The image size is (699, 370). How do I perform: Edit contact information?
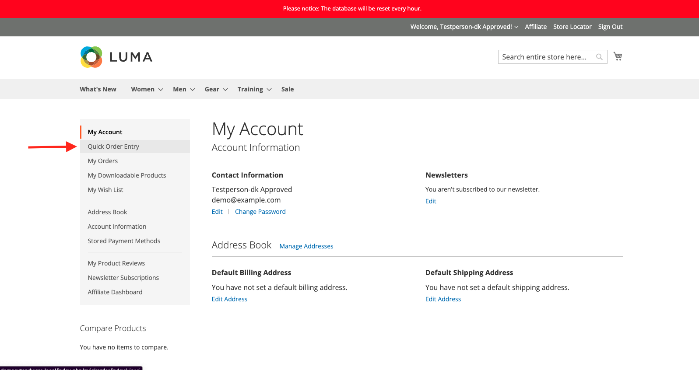pyautogui.click(x=217, y=212)
